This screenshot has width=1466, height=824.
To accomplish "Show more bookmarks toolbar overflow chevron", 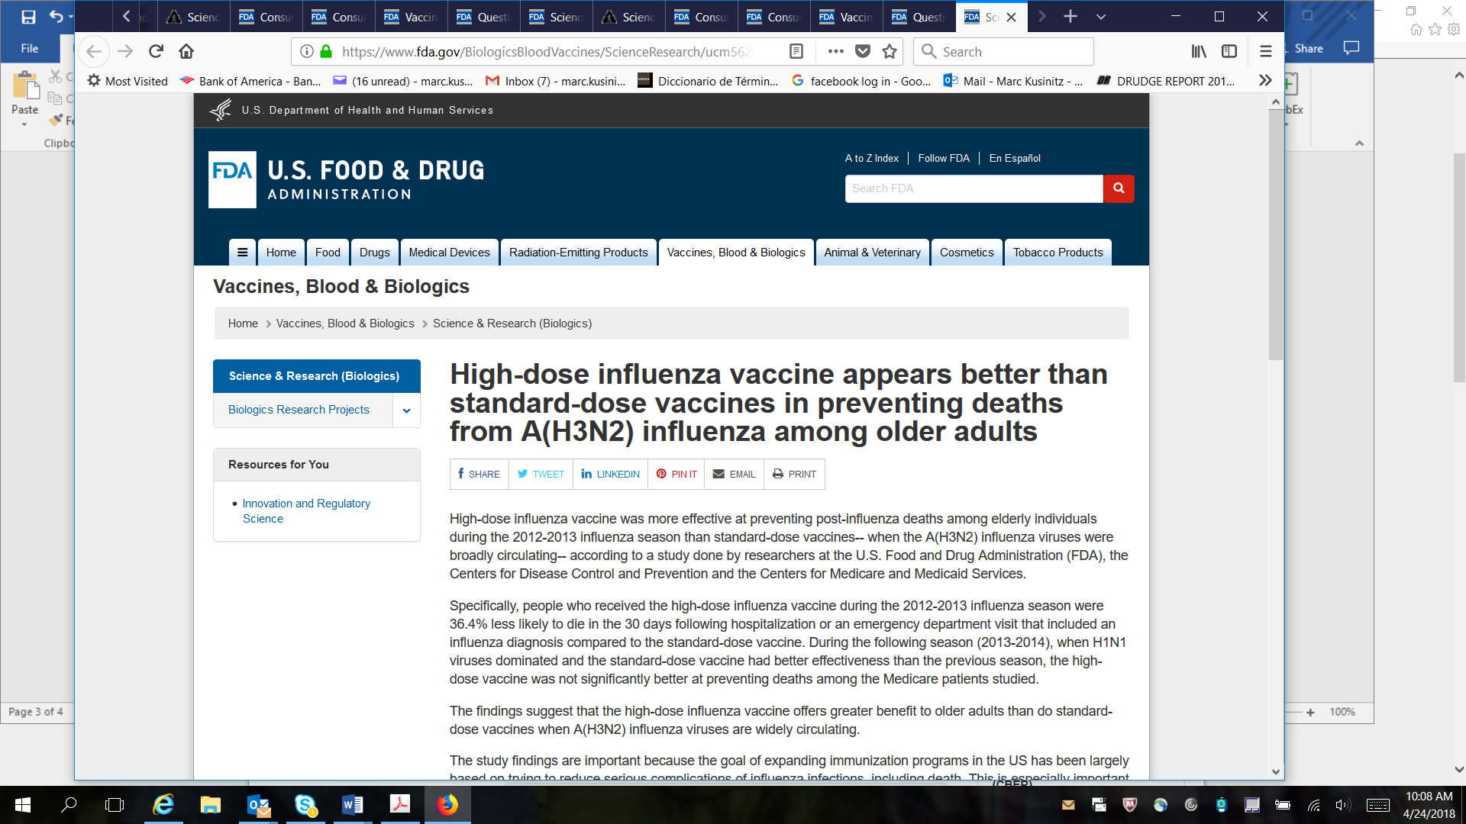I will point(1265,81).
